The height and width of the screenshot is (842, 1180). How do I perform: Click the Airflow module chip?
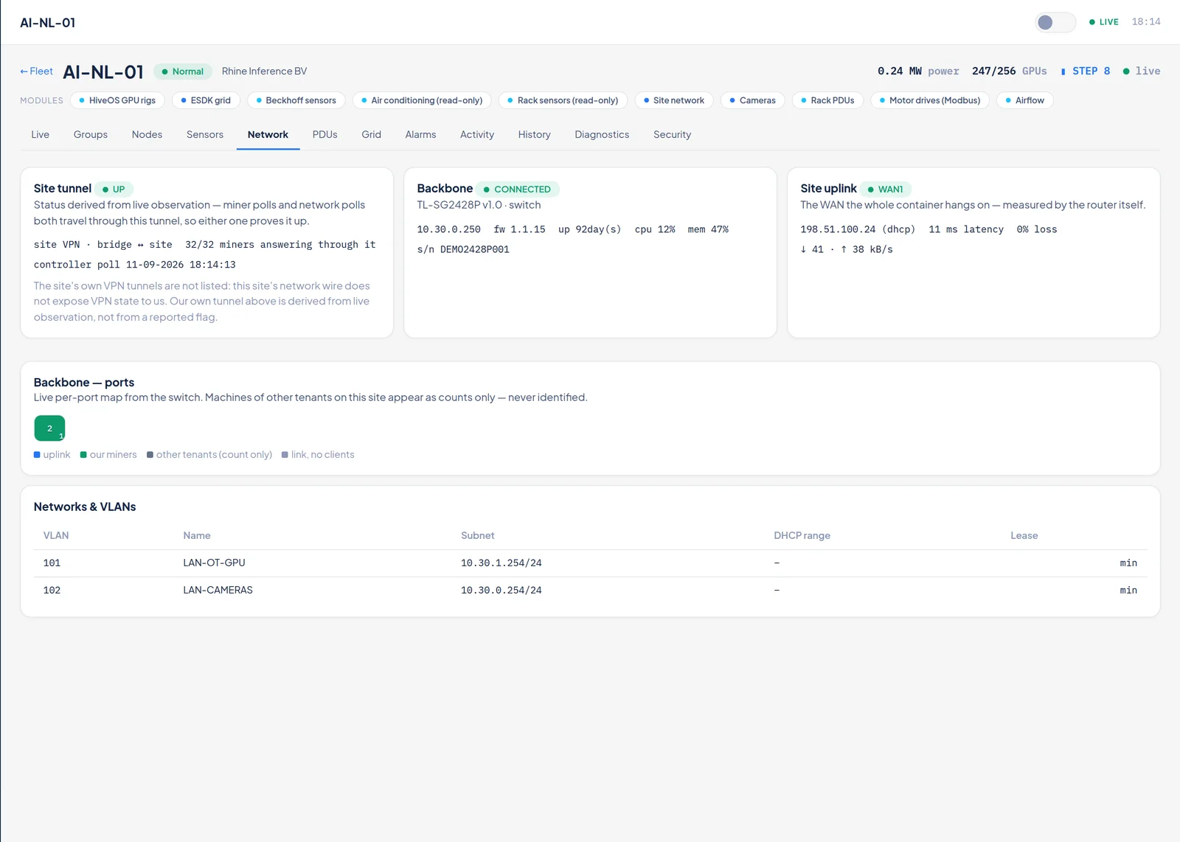pos(1025,100)
